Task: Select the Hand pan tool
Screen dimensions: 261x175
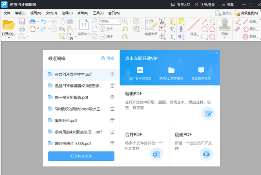Action: coord(62,22)
